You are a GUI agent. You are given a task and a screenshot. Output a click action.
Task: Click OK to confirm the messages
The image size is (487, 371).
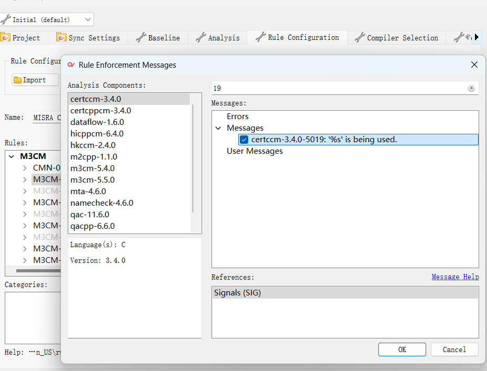401,349
